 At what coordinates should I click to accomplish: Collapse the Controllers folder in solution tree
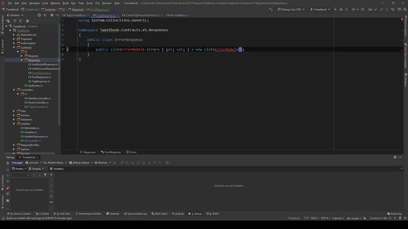pos(14,90)
